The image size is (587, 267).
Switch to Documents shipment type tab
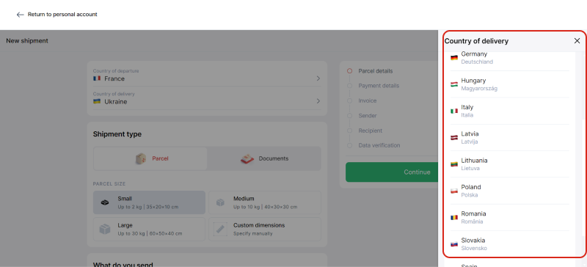pos(264,158)
